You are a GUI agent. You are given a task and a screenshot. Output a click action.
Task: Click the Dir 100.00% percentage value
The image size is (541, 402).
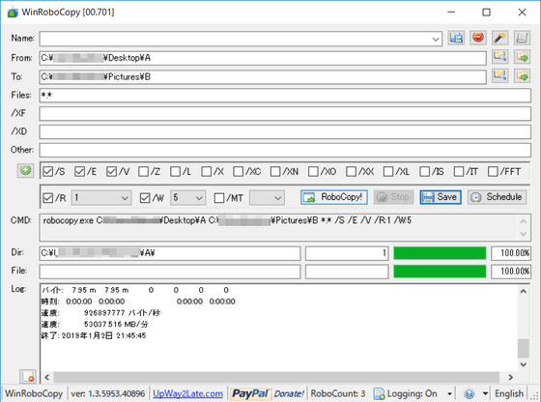pos(511,253)
